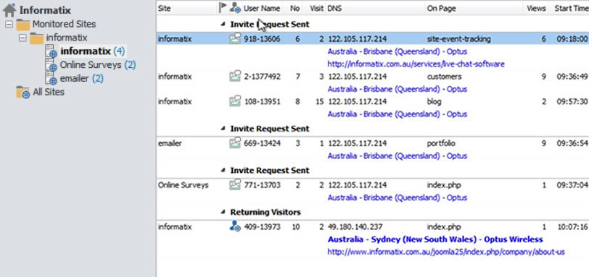589x277 pixels.
Task: Select Online Surveys (2) in the tree
Action: (x=98, y=65)
